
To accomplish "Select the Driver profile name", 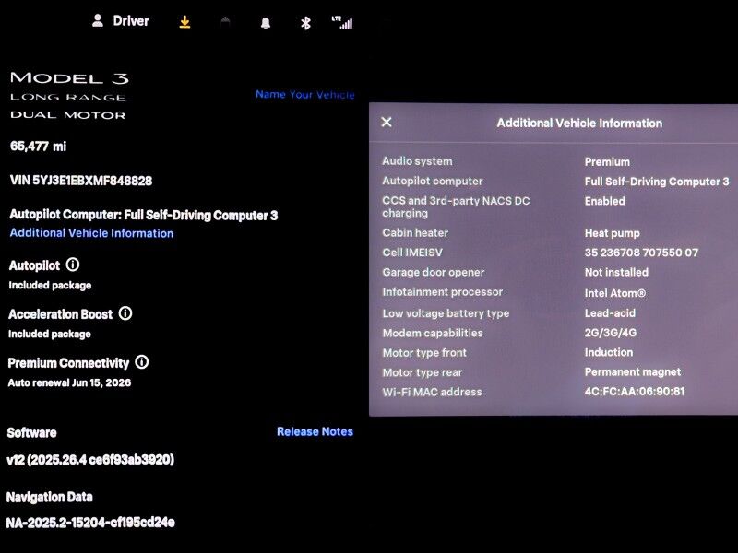I will point(131,21).
